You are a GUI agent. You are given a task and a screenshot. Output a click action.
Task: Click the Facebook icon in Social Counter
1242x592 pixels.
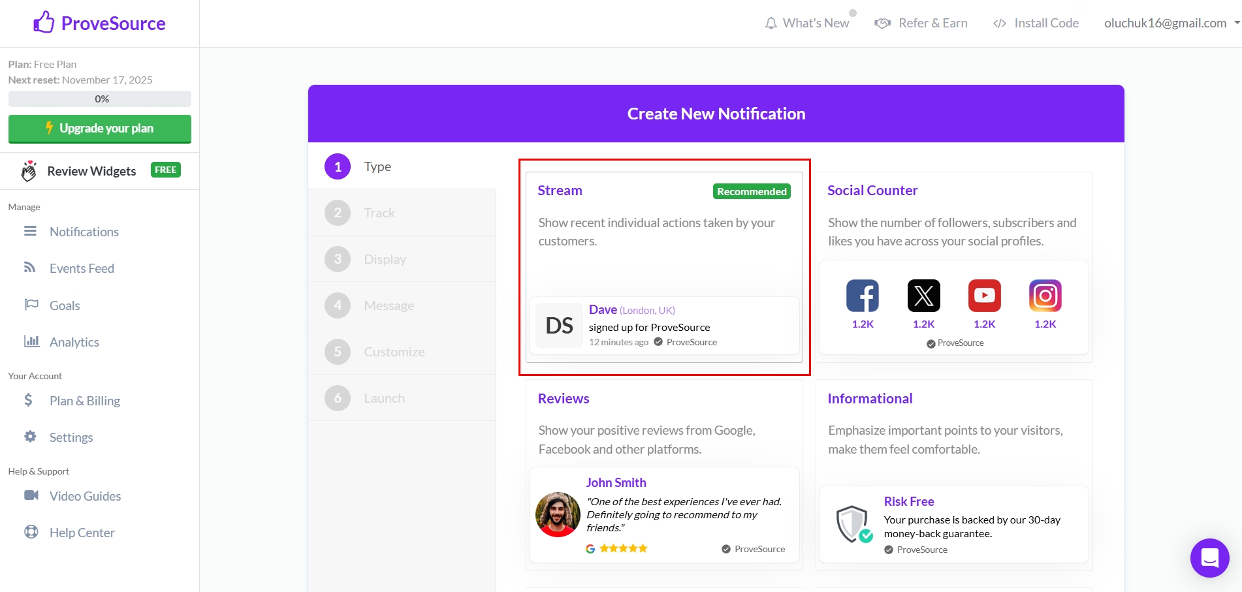pos(863,295)
